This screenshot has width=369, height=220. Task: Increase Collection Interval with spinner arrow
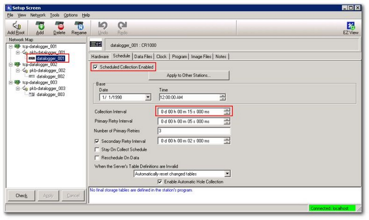click(x=227, y=110)
